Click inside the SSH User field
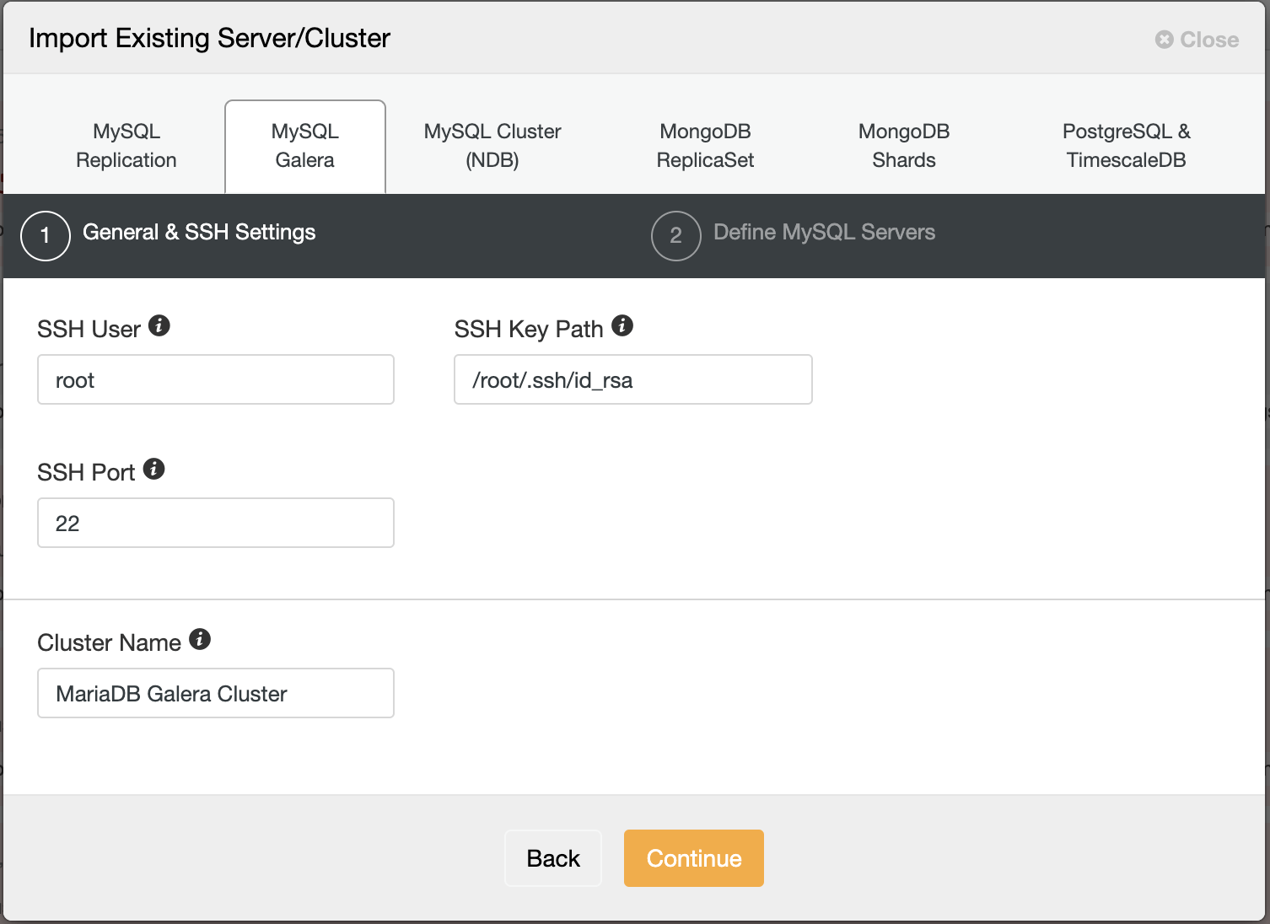This screenshot has width=1270, height=924. pyautogui.click(x=215, y=379)
